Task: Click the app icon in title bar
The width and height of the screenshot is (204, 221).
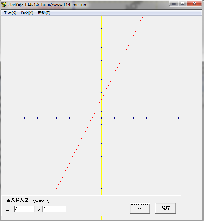Action: coord(4,5)
